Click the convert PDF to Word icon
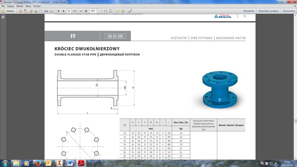Image resolution: width=297 pixels, height=167 pixels. pos(21,11)
